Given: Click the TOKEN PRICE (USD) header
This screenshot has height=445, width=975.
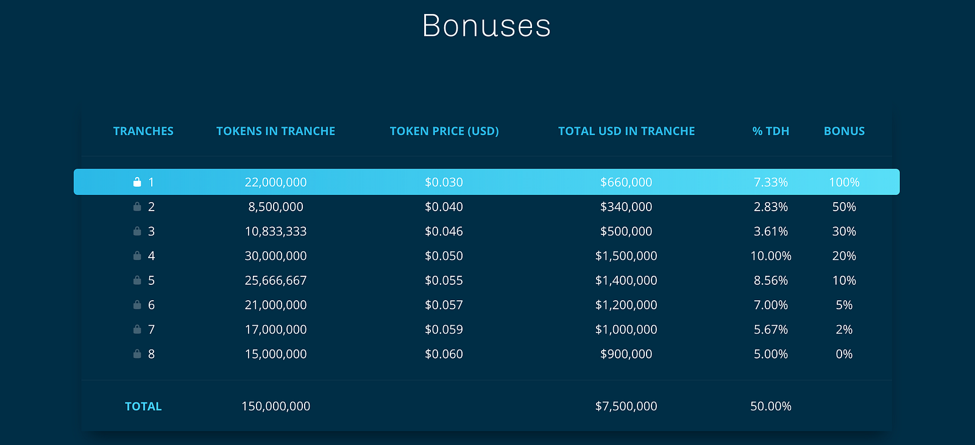Looking at the screenshot, I should pos(444,131).
